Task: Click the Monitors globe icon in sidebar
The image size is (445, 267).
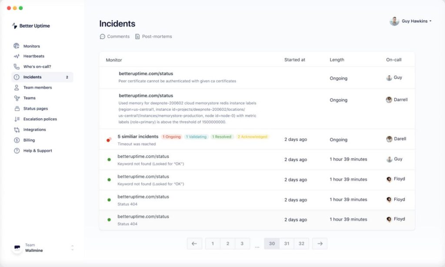Action: [17, 46]
